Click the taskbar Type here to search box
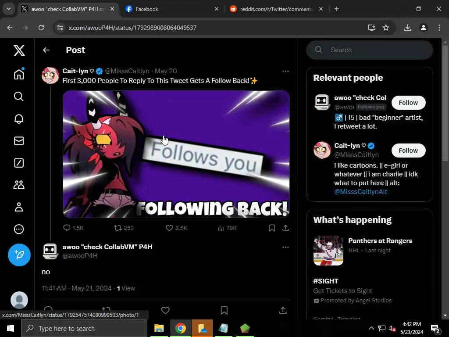 84,328
